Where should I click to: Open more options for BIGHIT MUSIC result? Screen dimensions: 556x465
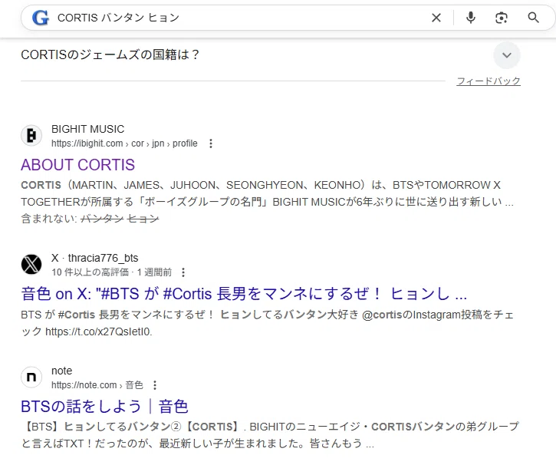(211, 143)
